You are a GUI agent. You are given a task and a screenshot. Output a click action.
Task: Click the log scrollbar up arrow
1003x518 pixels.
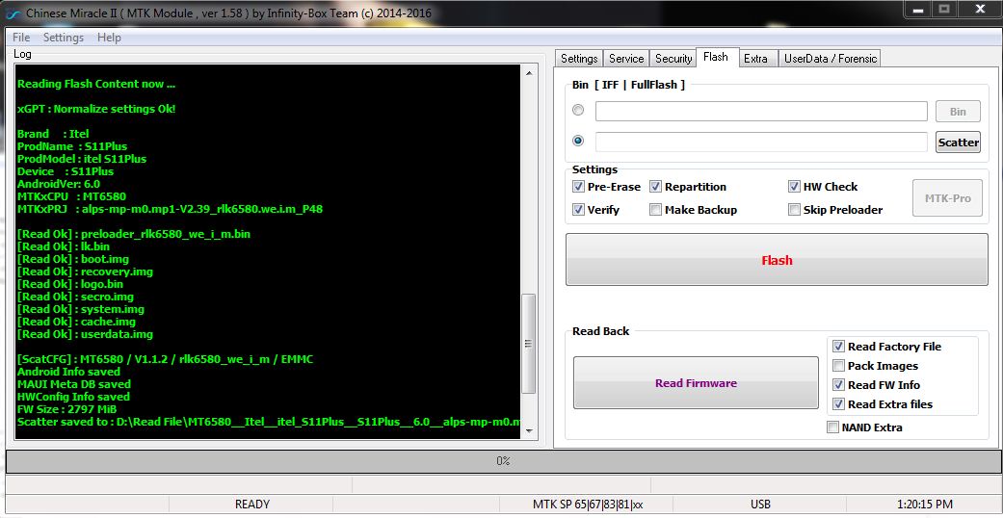tap(529, 73)
